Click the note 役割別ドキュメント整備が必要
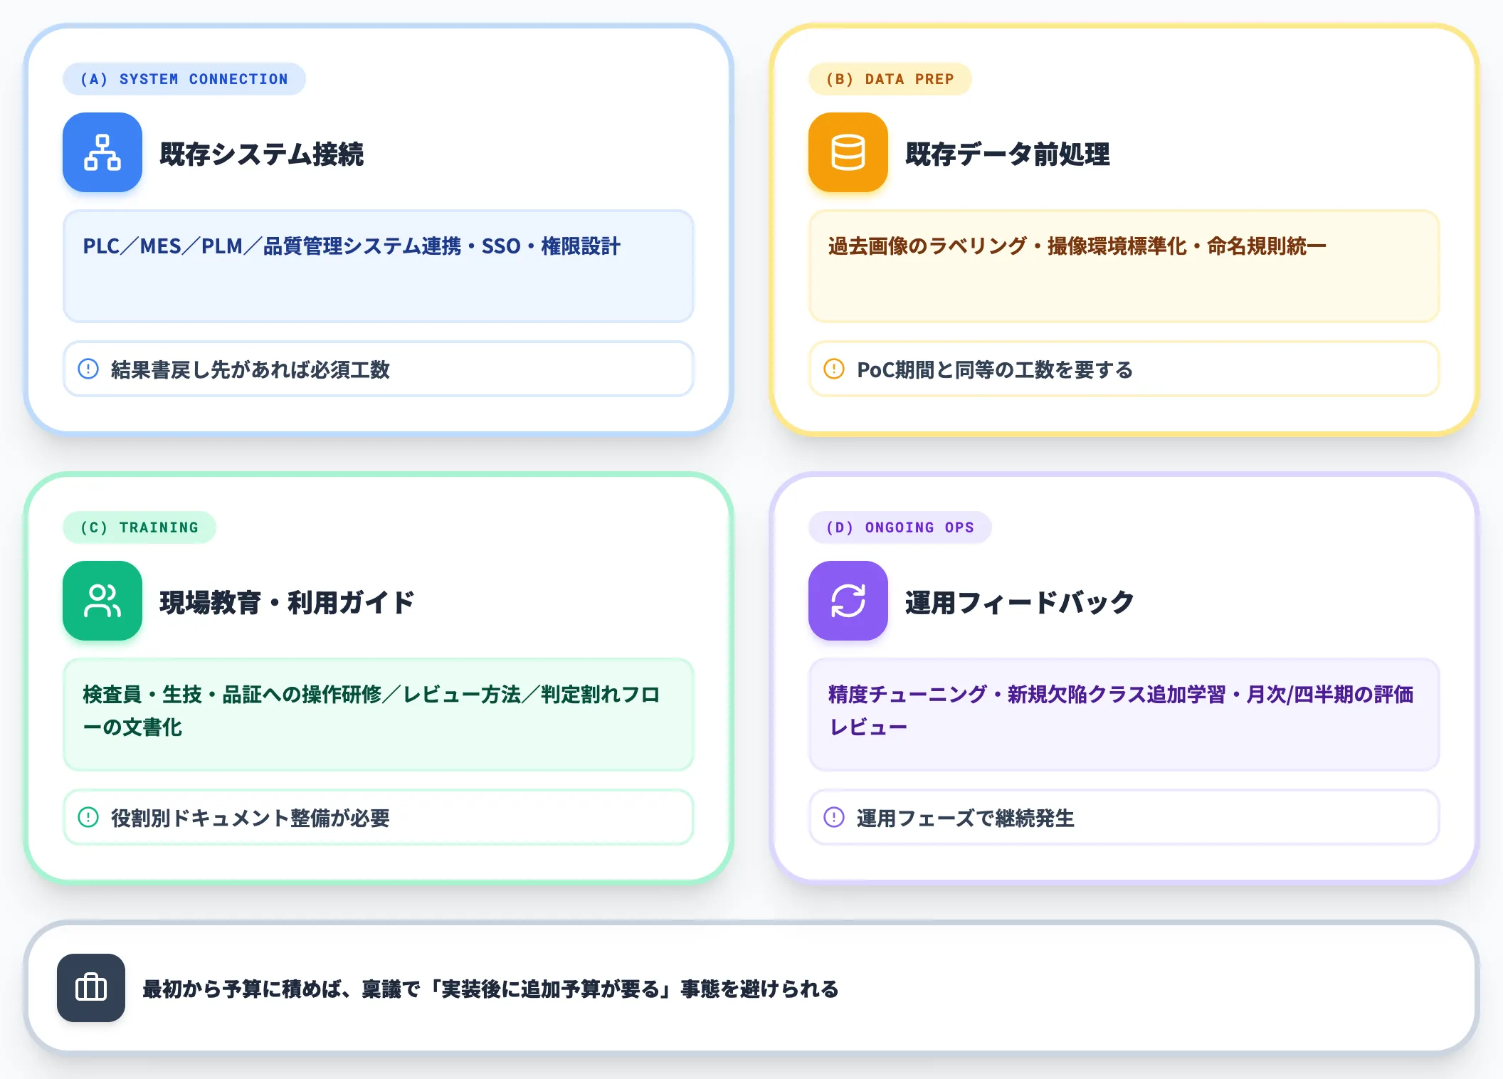1503x1079 pixels. click(x=379, y=817)
